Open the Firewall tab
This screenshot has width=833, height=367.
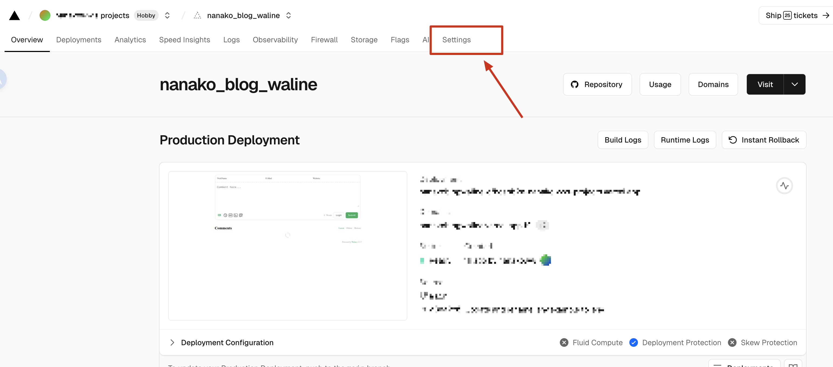pos(324,40)
